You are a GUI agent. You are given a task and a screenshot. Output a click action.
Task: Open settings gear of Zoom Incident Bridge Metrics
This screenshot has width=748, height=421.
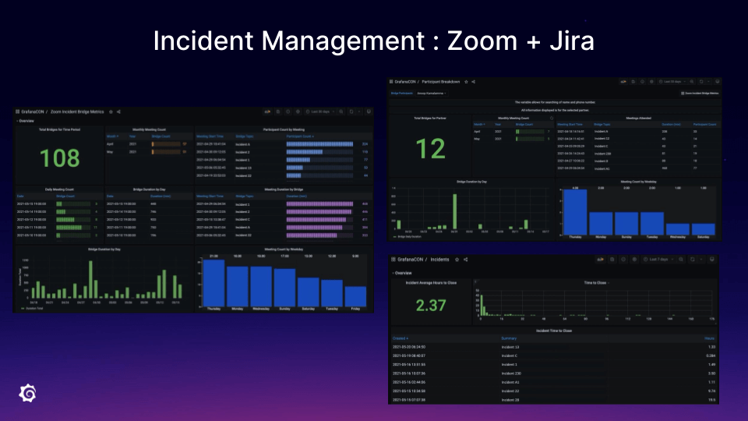tap(298, 111)
